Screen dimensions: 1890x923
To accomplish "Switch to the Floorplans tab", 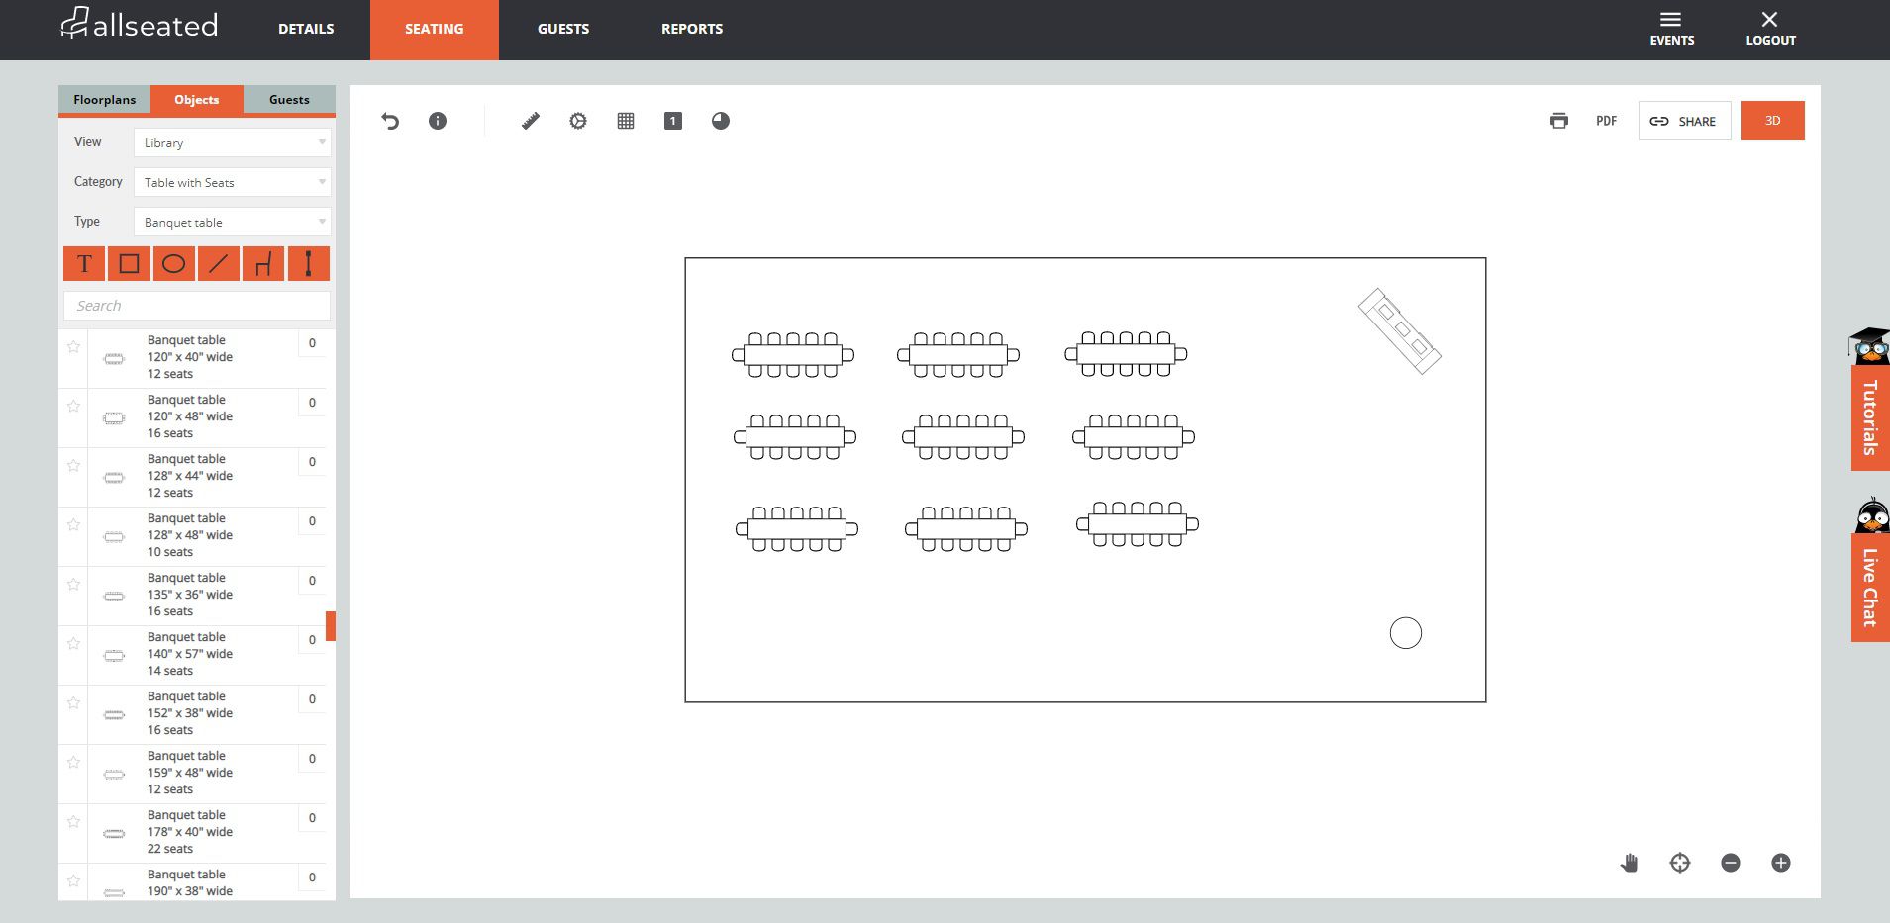I will 105,100.
